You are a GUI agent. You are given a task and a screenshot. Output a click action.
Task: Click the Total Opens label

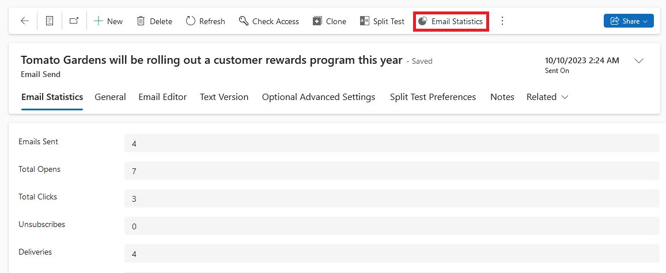tap(40, 169)
